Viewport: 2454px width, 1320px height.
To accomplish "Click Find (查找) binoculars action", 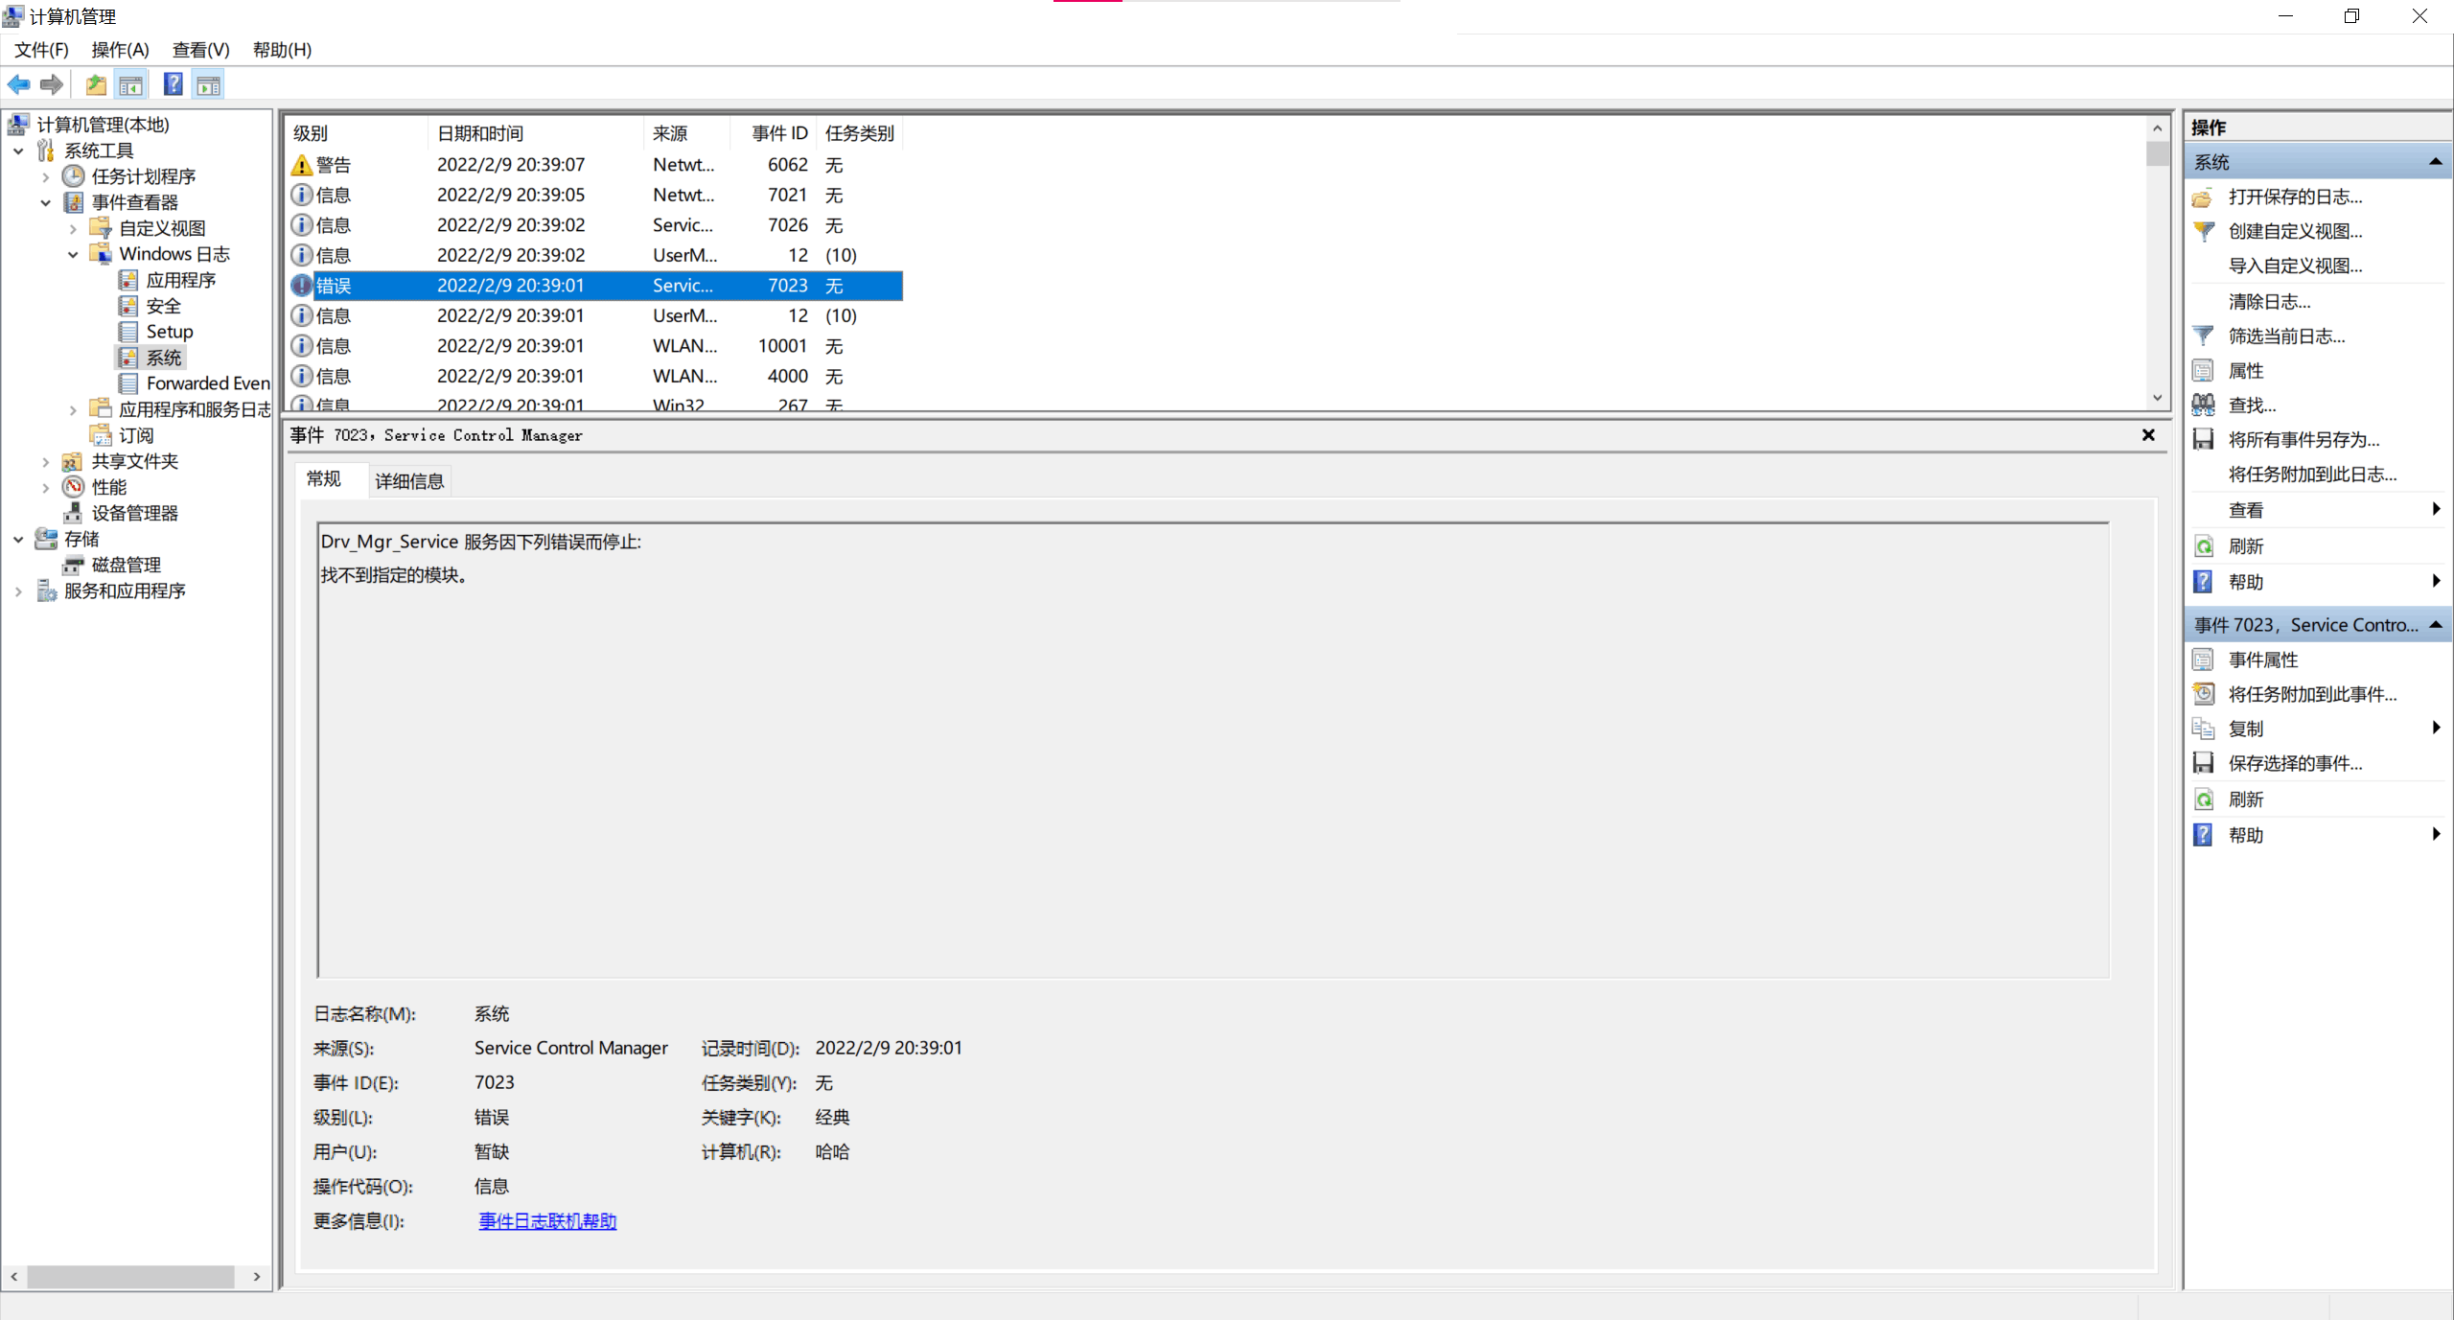I will [x=2252, y=405].
